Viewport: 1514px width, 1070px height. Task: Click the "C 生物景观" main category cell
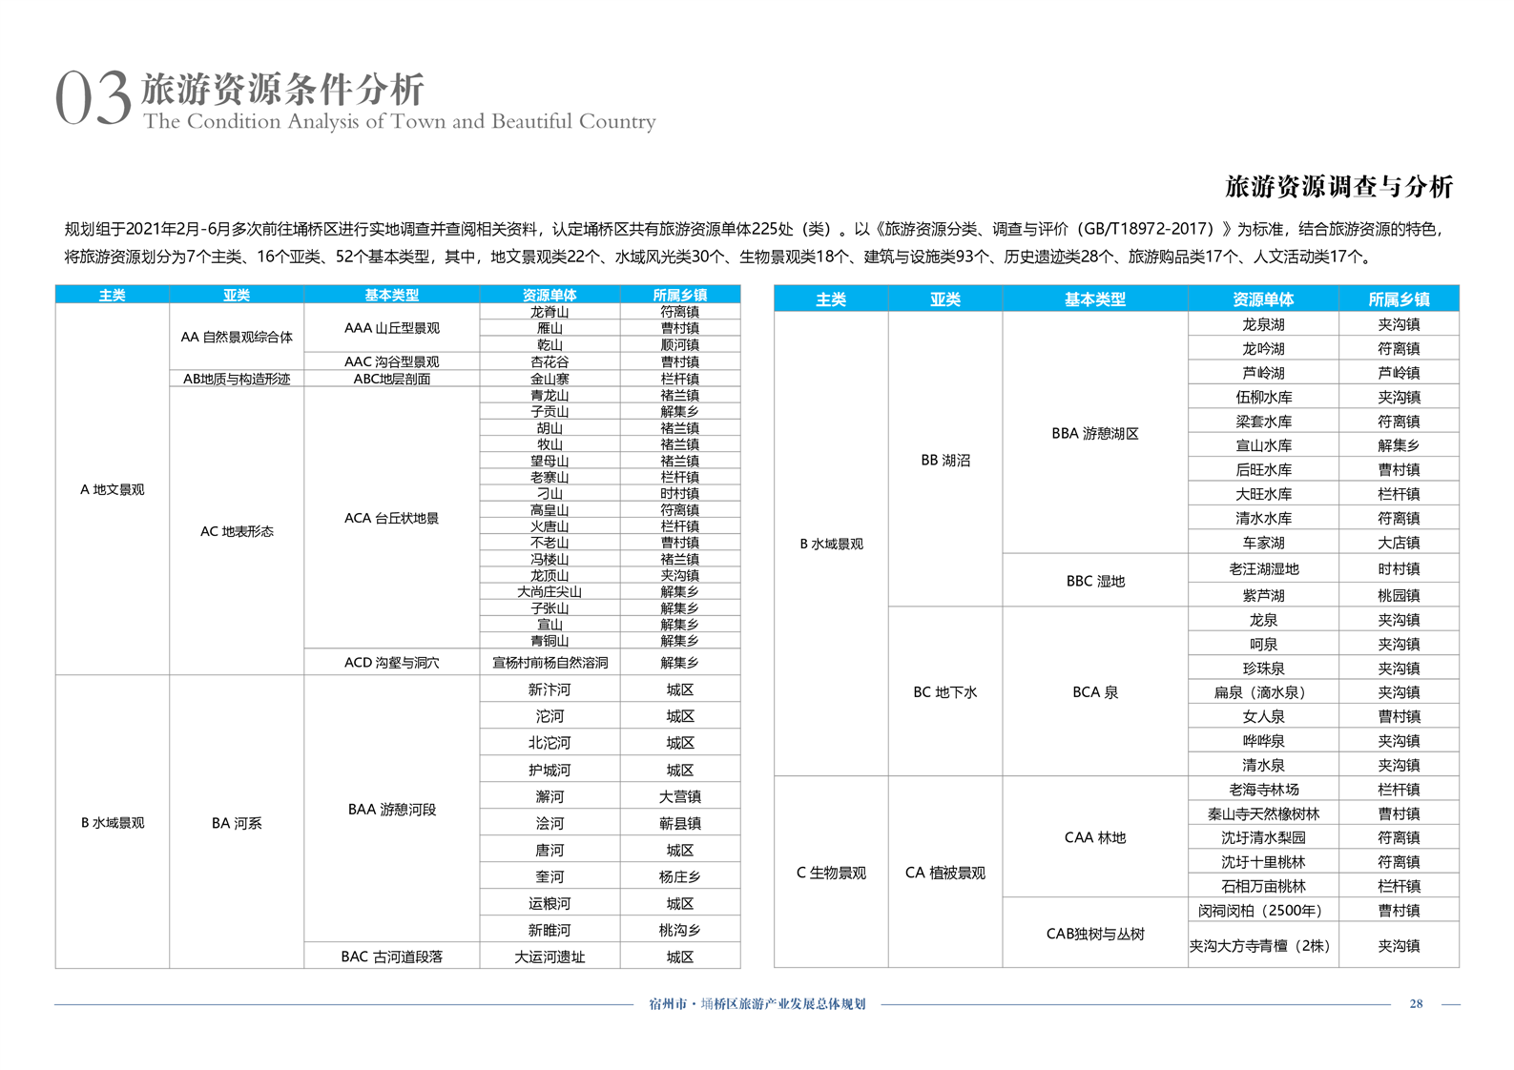point(830,873)
